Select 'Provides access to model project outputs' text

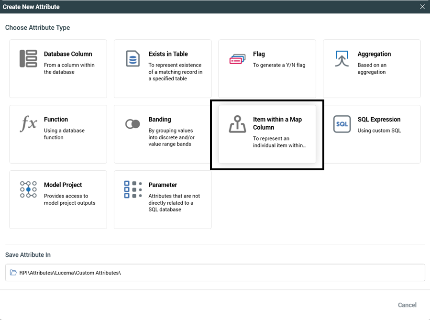point(69,199)
